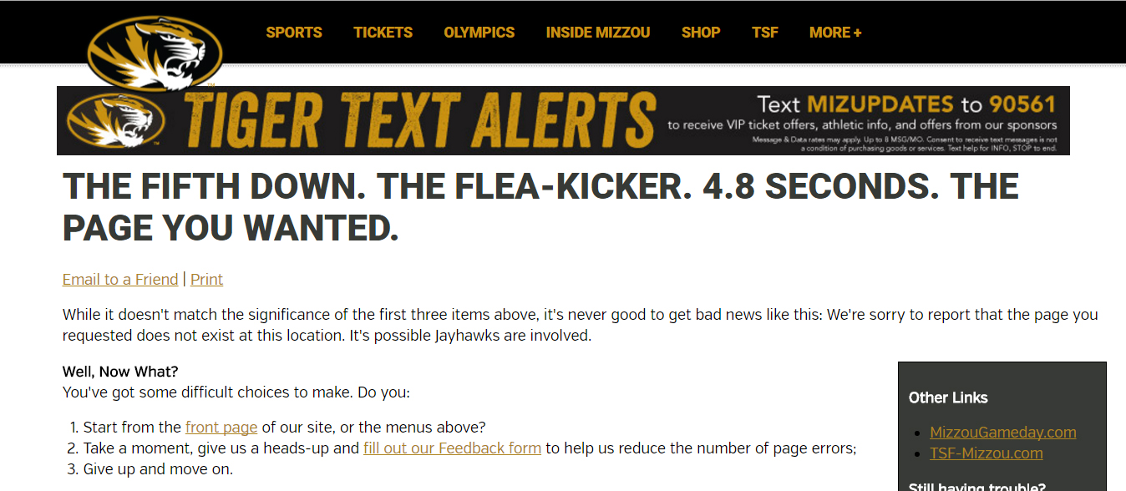Screen dimensions: 1126x491
Task: Print this page via Print link
Action: [x=206, y=279]
